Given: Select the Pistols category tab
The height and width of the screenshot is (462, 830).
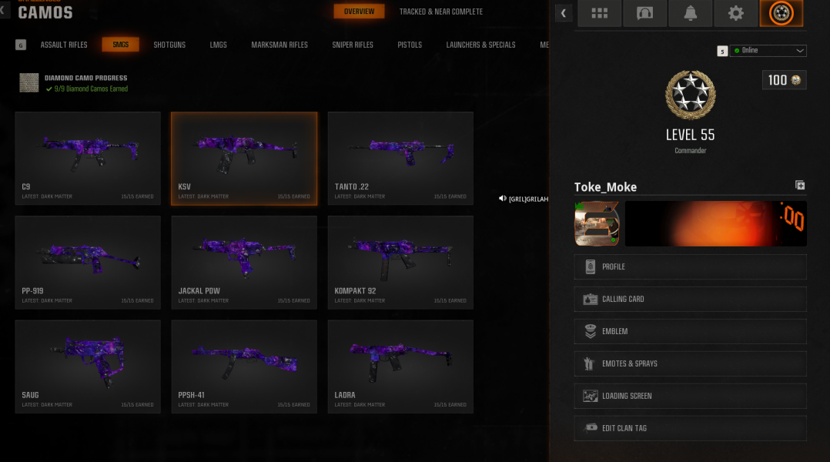Looking at the screenshot, I should point(410,45).
